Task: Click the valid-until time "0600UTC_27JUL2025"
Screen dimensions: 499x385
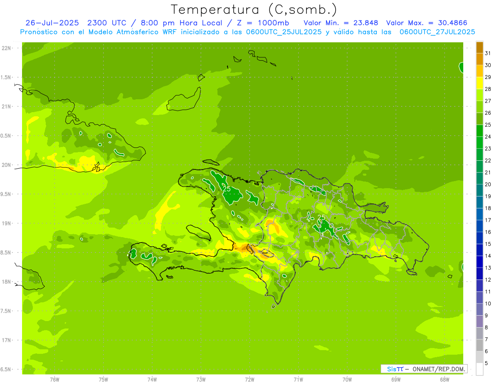Action: point(437,32)
